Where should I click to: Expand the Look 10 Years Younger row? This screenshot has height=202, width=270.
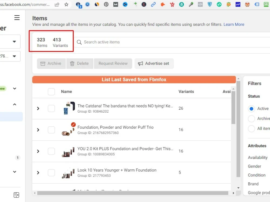[38, 173]
